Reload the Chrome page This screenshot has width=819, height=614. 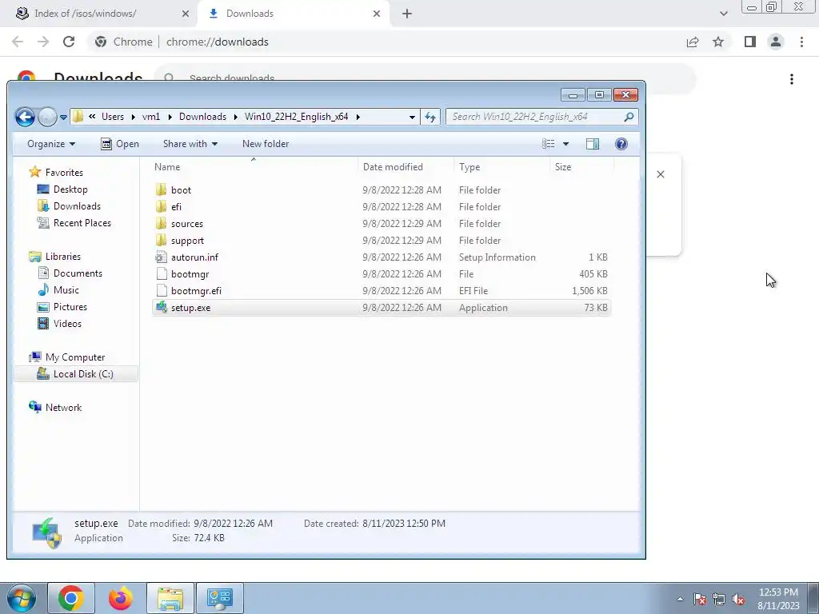click(x=69, y=42)
